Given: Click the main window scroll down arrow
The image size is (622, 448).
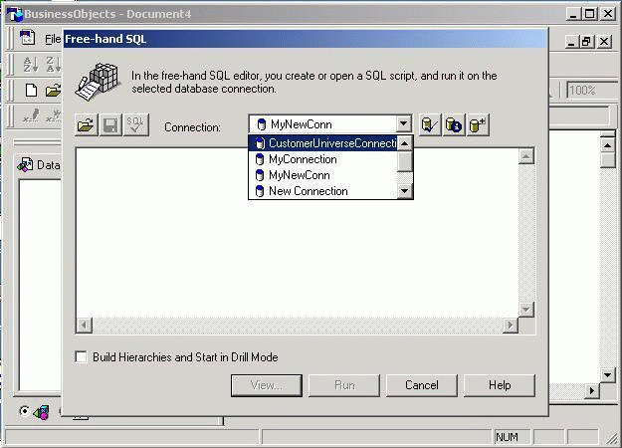Looking at the screenshot, I should click(x=607, y=374).
